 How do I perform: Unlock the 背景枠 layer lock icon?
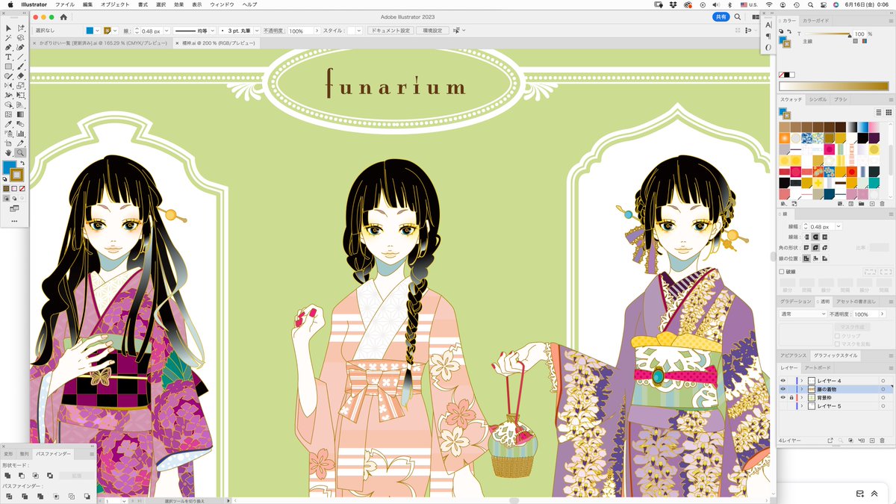coord(791,398)
